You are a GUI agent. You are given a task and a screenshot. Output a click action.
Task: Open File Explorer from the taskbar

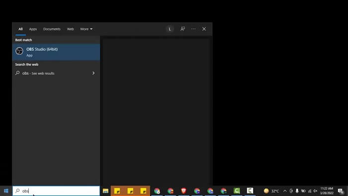click(x=105, y=191)
